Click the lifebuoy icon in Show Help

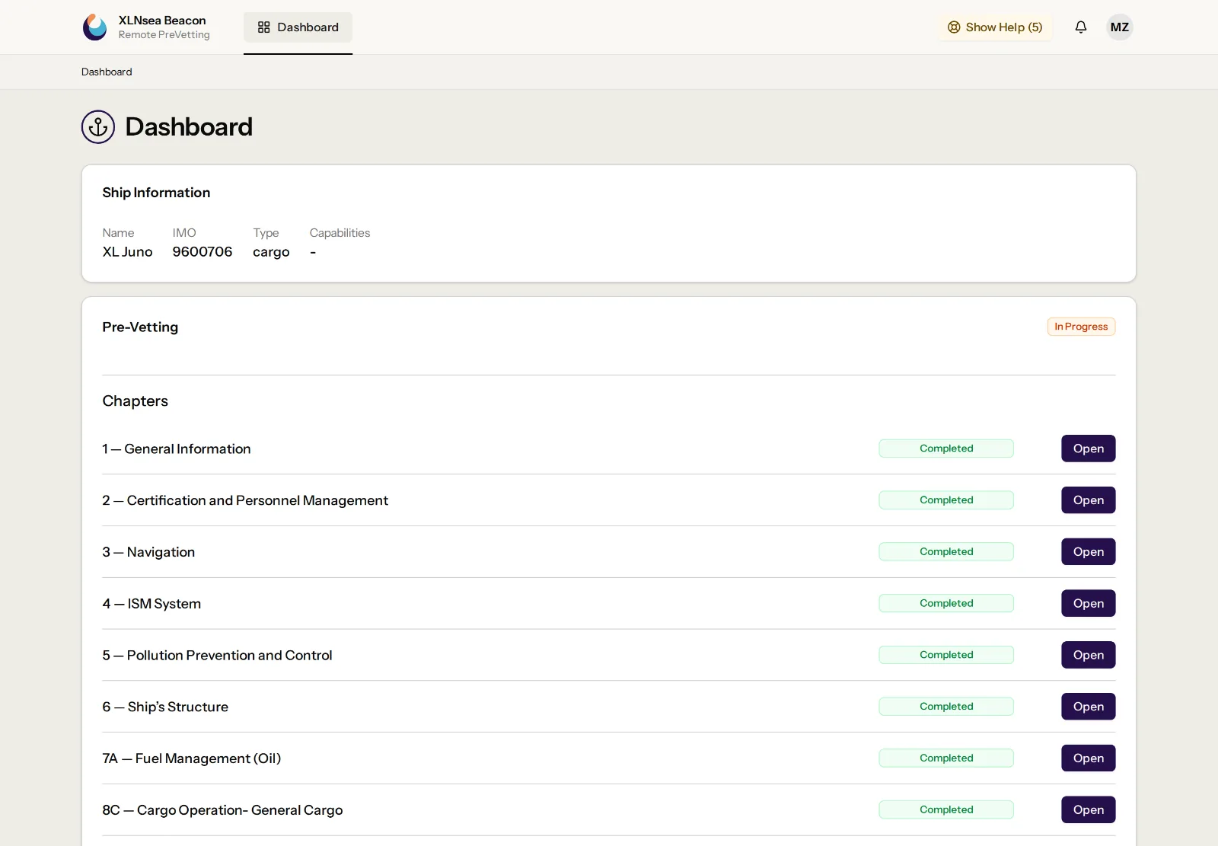point(954,27)
